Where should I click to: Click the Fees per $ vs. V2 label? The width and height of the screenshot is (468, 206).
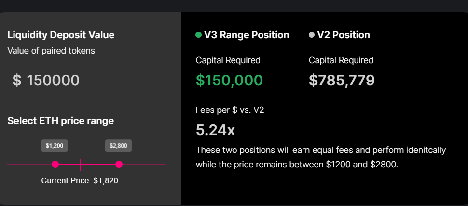click(230, 110)
